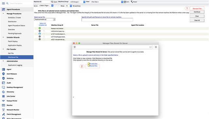Click the Unselect All link

pos(43,25)
